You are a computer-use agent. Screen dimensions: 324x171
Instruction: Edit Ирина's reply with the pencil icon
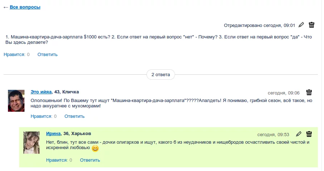pos(298,134)
